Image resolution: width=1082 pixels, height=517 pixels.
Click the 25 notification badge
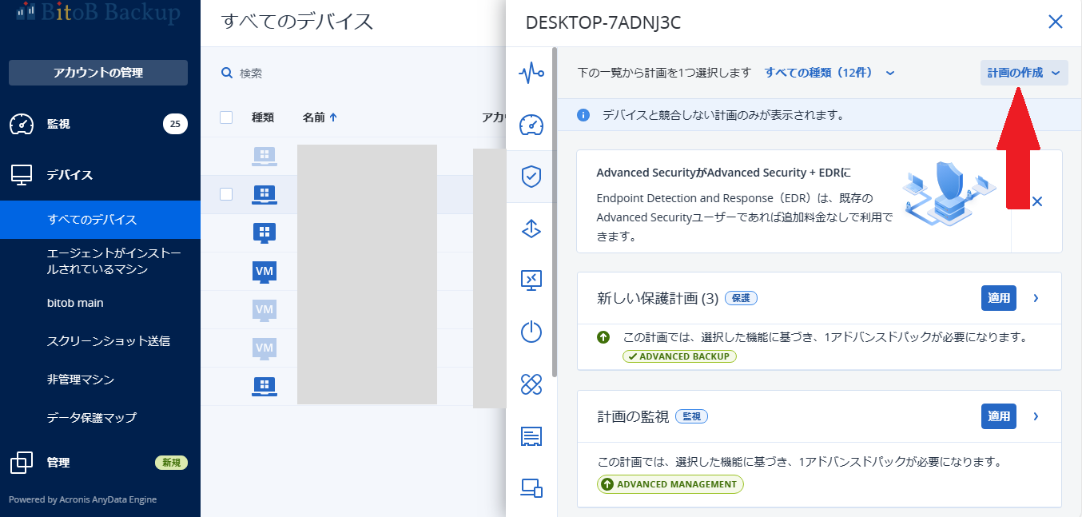(x=175, y=124)
